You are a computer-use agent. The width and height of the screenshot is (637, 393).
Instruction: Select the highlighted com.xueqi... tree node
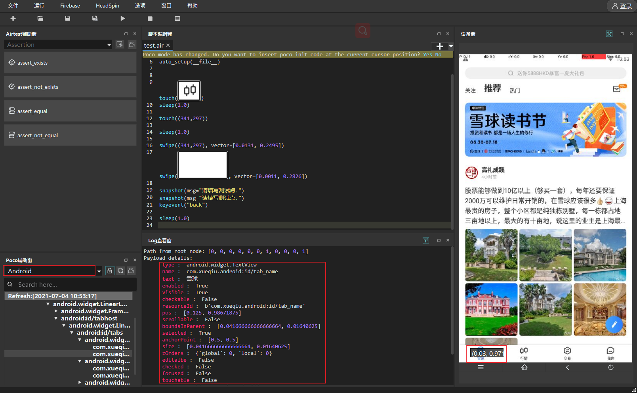111,354
